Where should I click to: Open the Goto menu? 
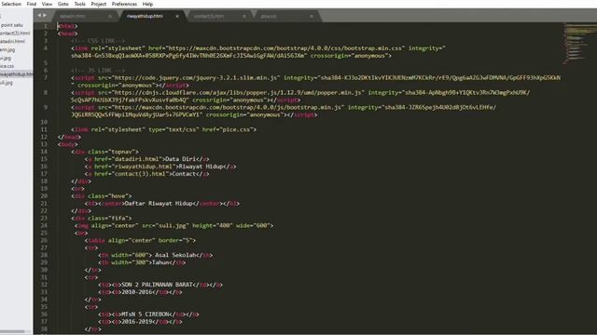63,4
